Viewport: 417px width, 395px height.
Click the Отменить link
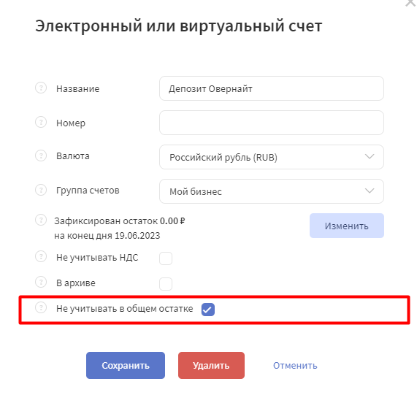(x=295, y=366)
